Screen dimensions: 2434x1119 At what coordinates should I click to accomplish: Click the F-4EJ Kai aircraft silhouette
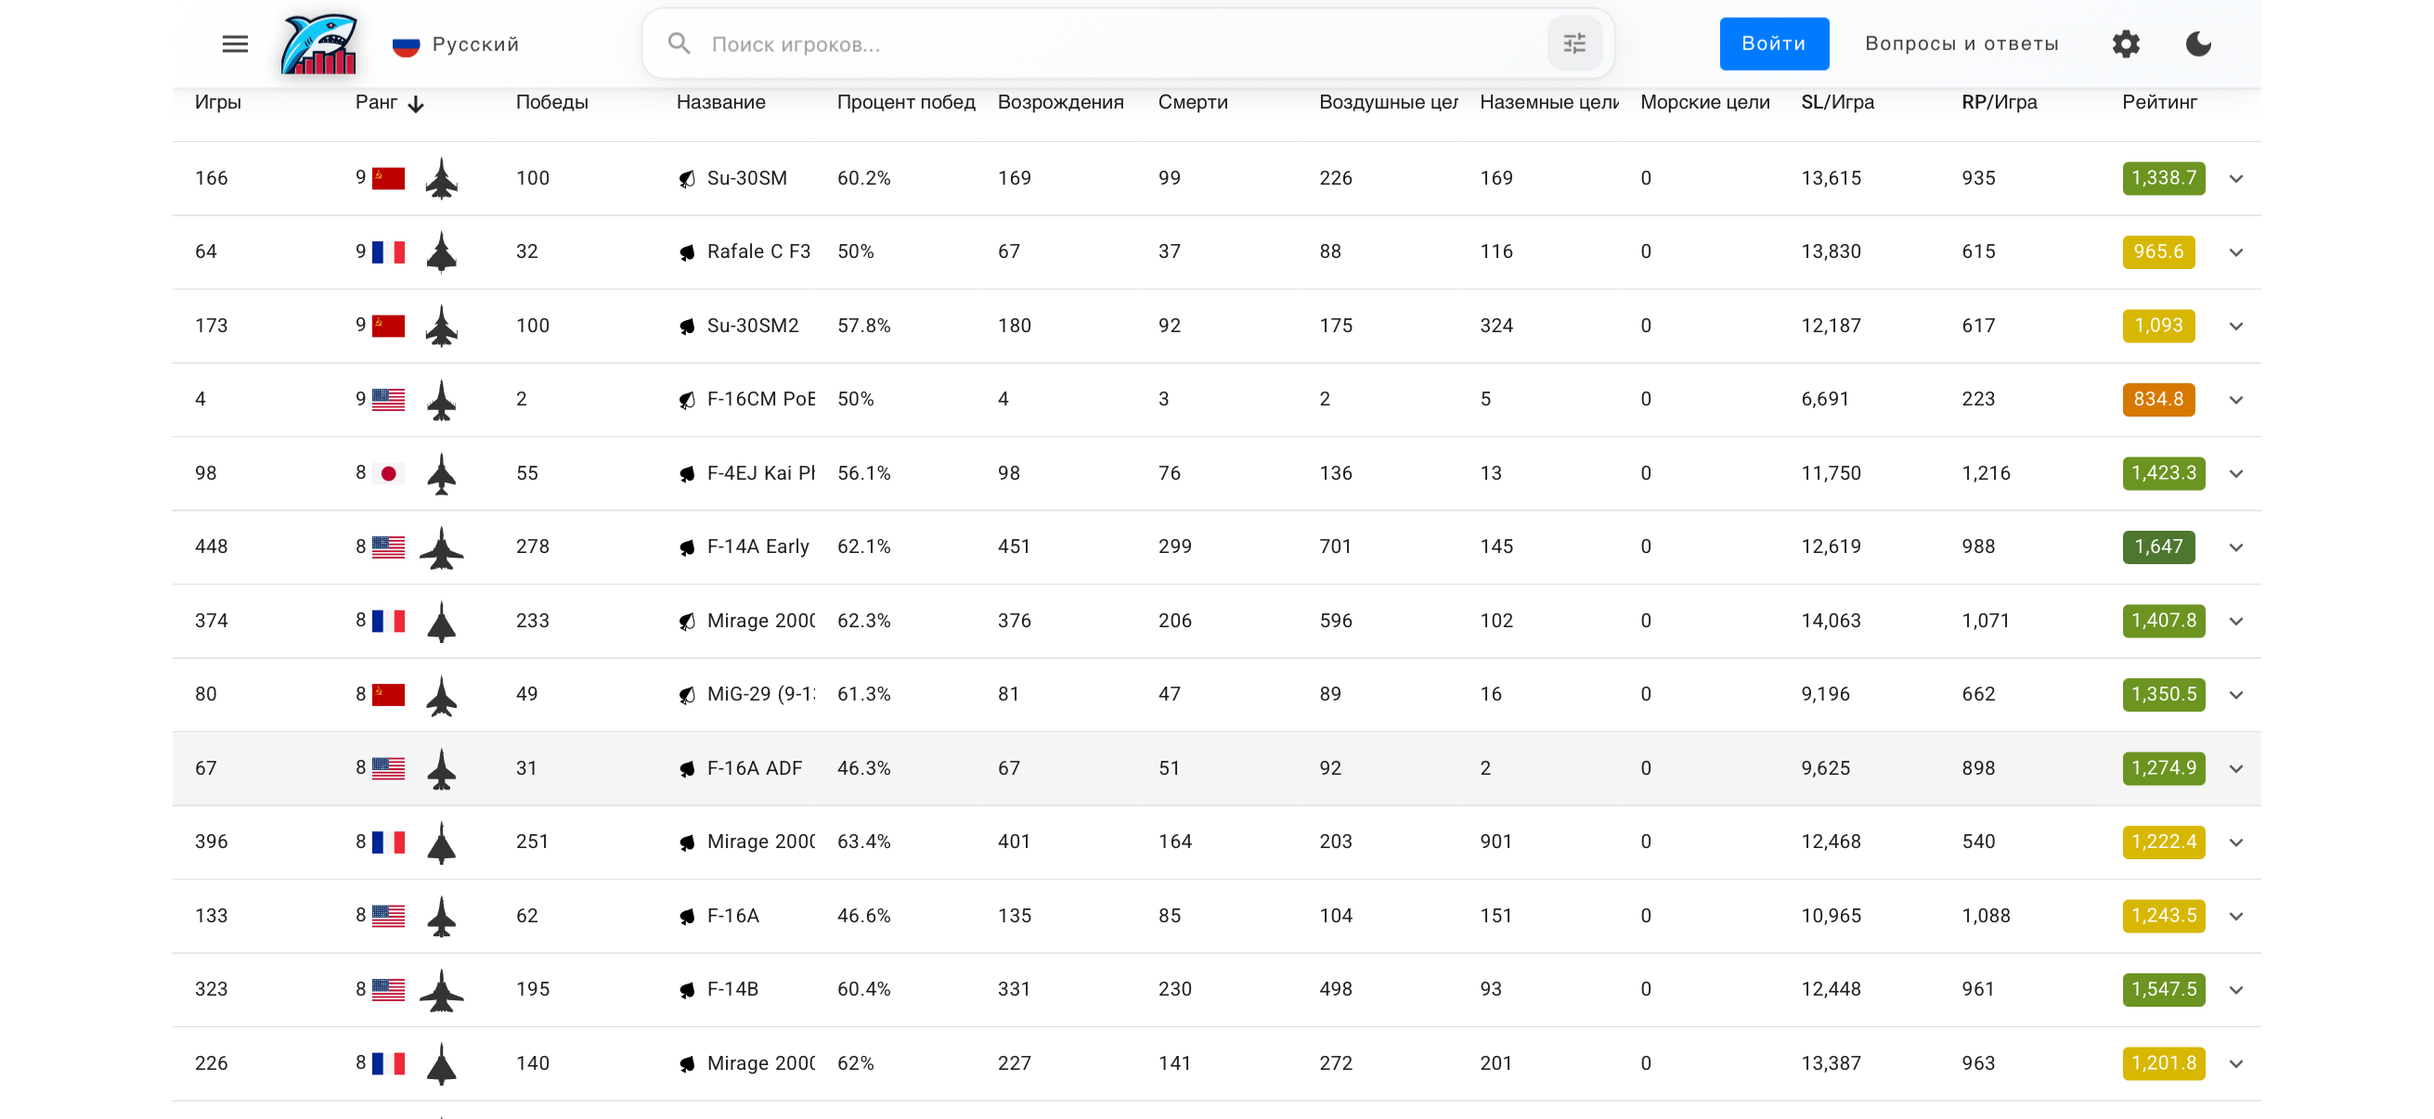click(441, 473)
